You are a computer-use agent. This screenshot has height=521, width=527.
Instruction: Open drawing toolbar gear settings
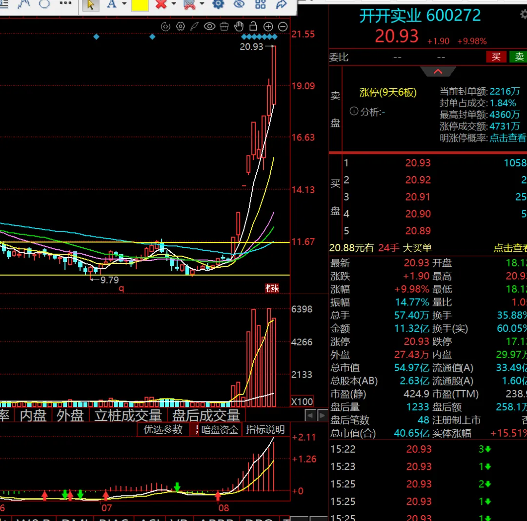(218, 4)
